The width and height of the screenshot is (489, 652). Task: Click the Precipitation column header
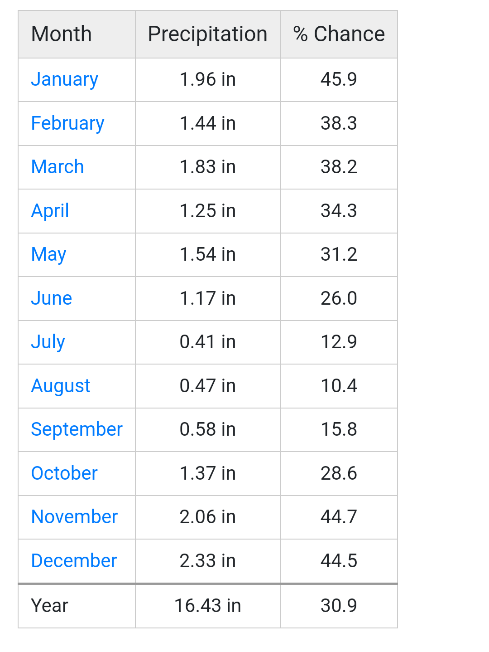point(208,34)
